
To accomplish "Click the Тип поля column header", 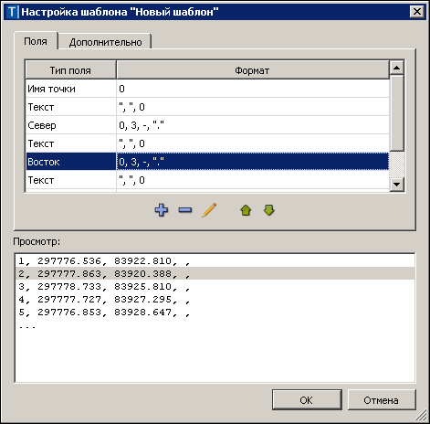I will [70, 70].
